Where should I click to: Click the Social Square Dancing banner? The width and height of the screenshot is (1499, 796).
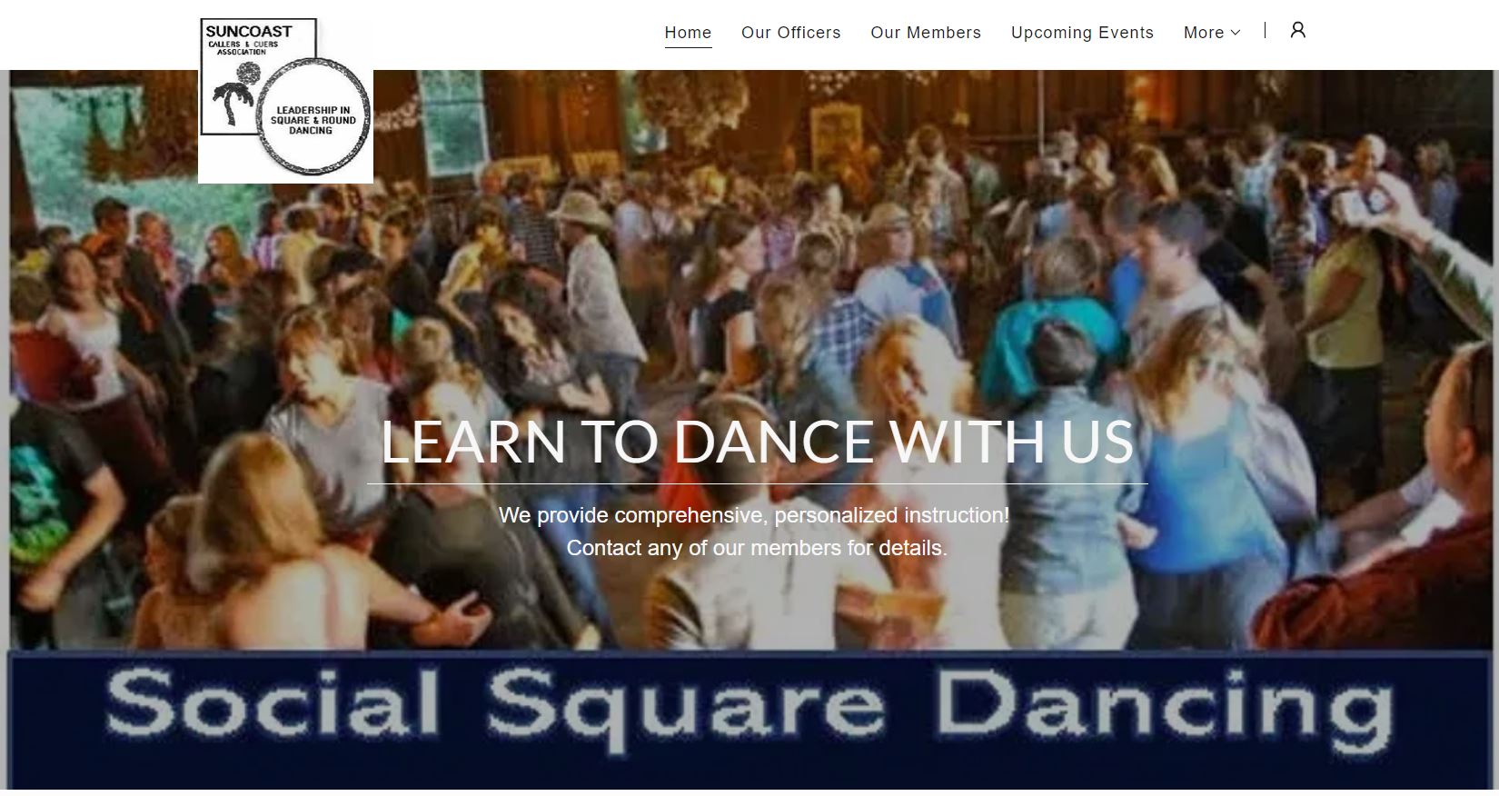pyautogui.click(x=749, y=719)
